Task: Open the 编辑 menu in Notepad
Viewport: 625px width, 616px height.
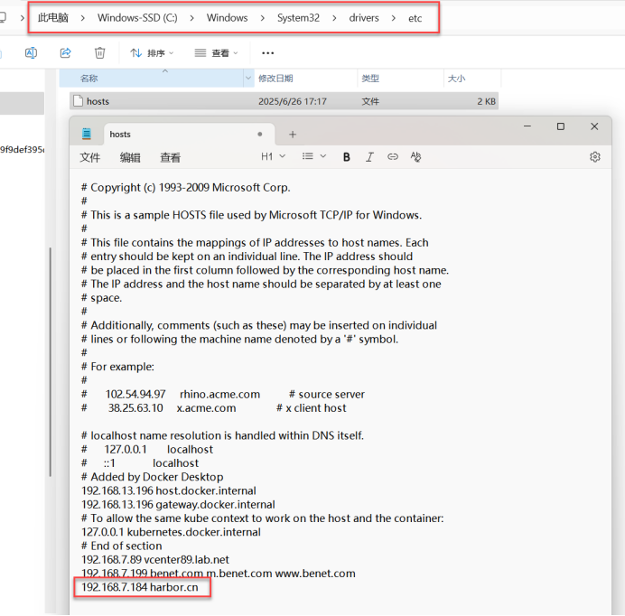Action: [x=130, y=157]
